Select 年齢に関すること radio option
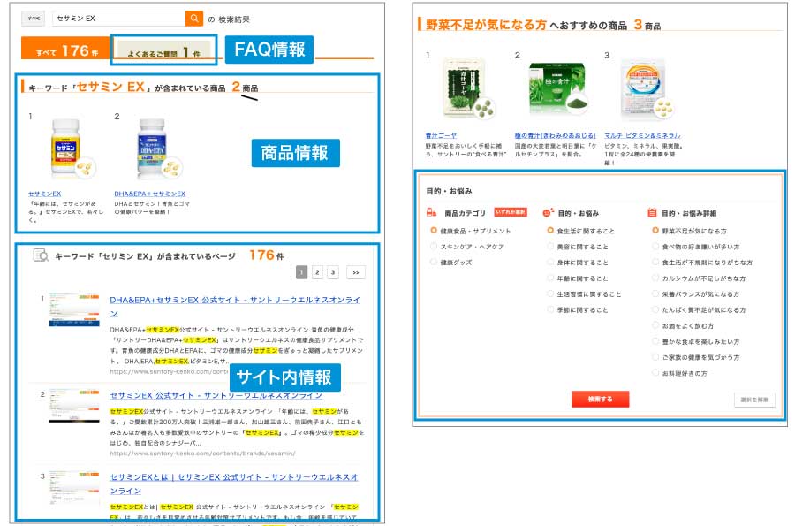 [550, 278]
